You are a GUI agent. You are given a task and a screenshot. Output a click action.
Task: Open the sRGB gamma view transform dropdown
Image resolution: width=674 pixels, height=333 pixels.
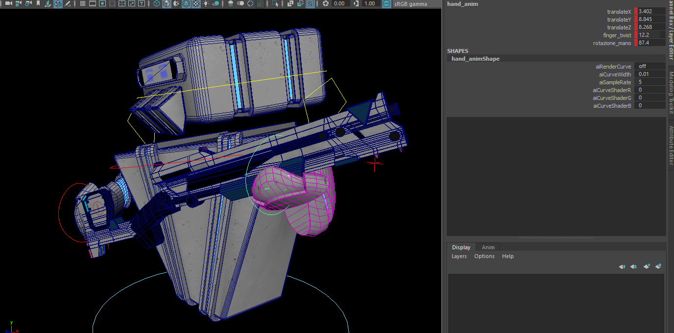pos(410,3)
